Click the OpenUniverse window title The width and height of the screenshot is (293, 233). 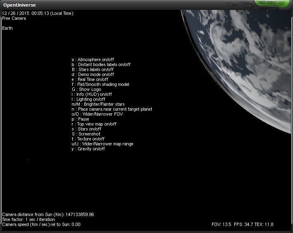tap(19, 5)
